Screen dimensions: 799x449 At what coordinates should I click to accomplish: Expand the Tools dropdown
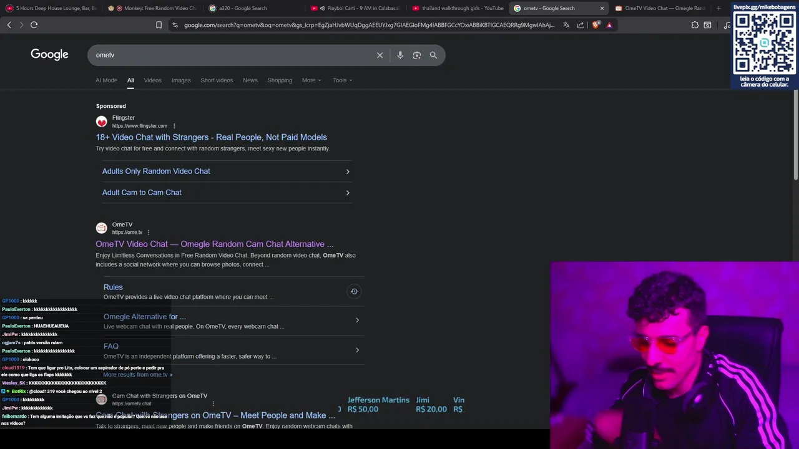pyautogui.click(x=342, y=80)
